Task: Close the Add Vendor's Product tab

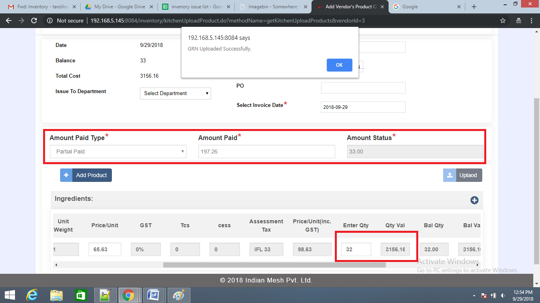Action: tap(382, 7)
